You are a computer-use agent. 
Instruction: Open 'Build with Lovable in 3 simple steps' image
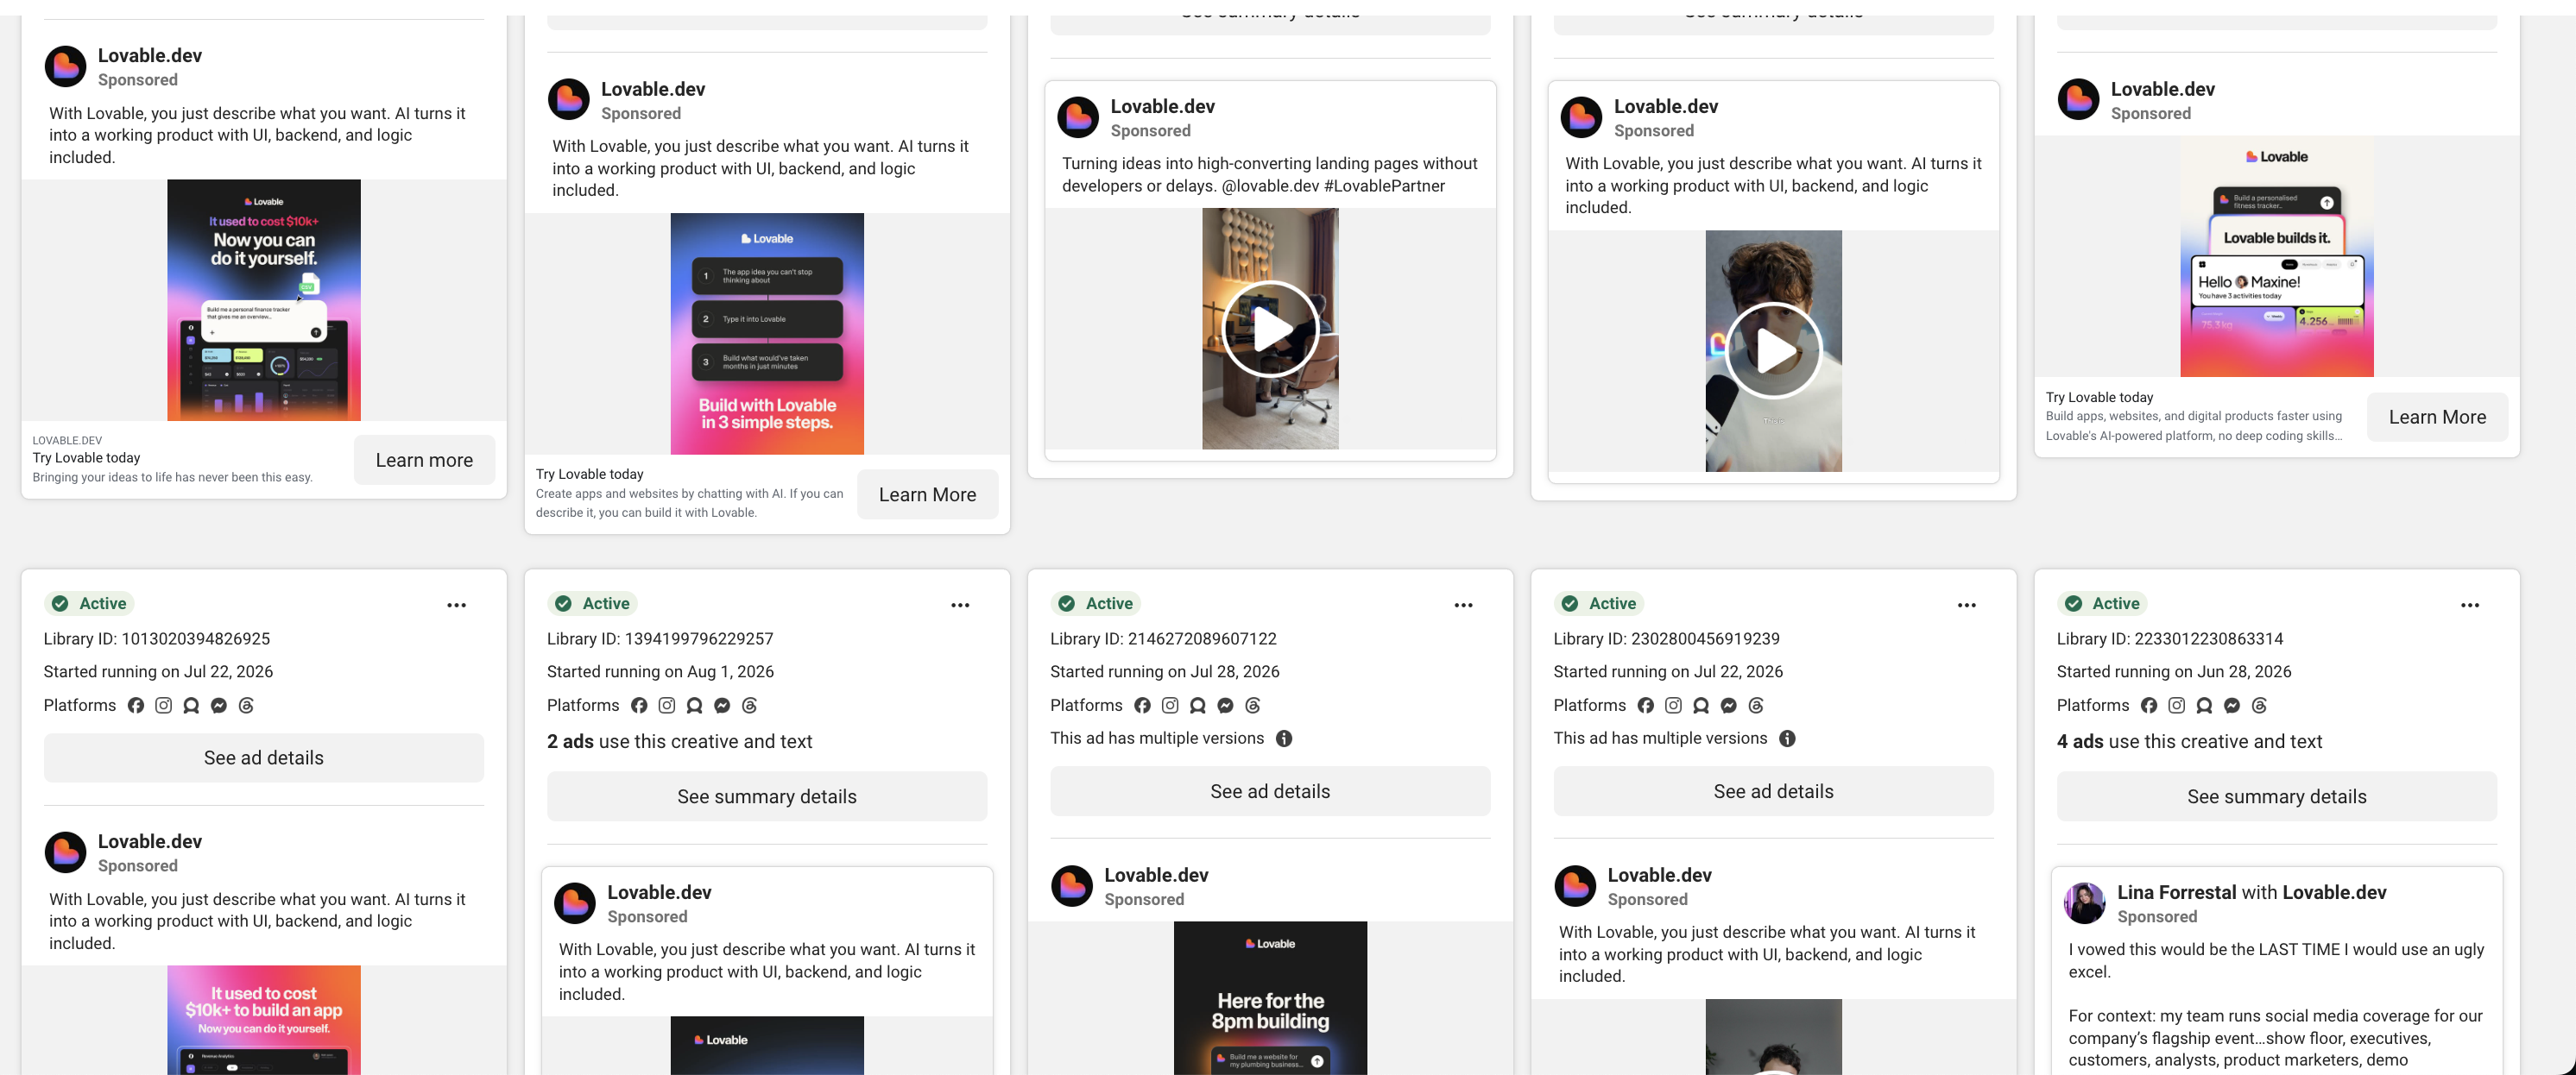767,334
